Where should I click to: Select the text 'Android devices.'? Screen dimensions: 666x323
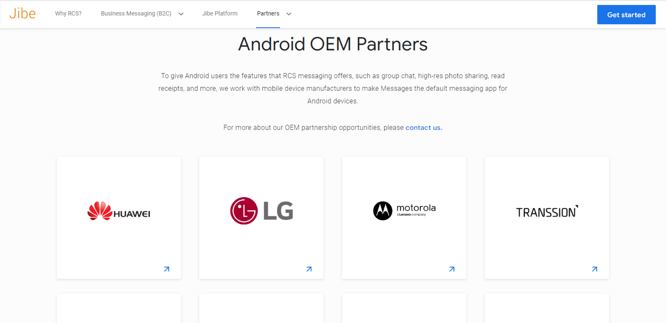coord(333,101)
